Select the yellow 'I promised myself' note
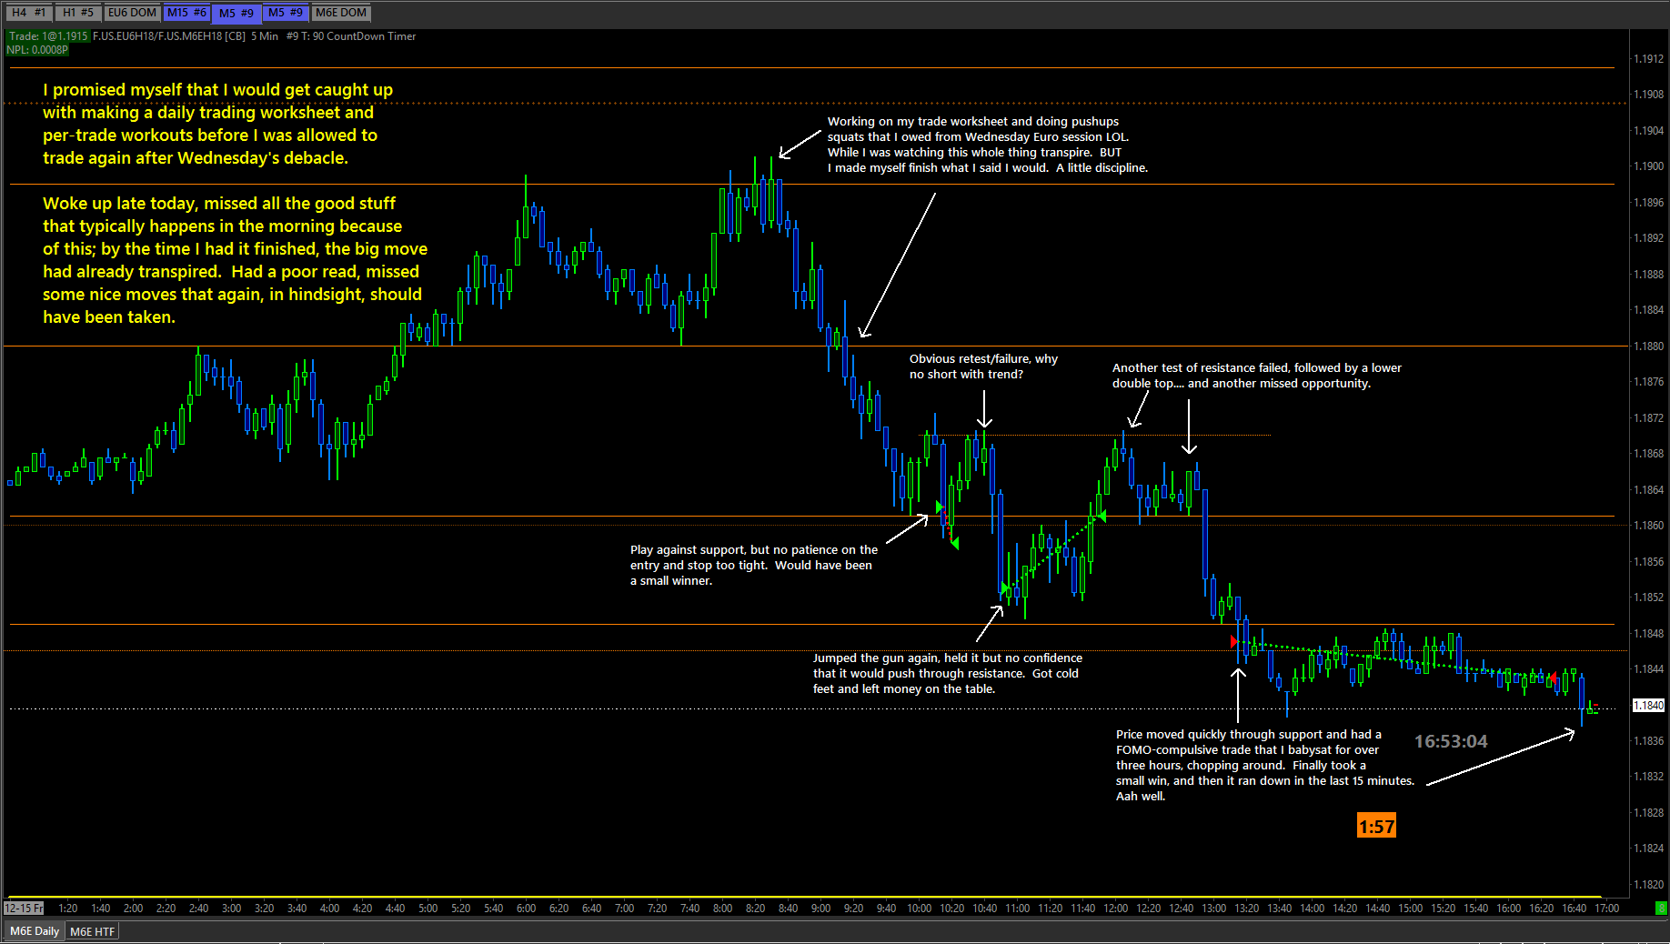Image resolution: width=1670 pixels, height=944 pixels. [218, 124]
